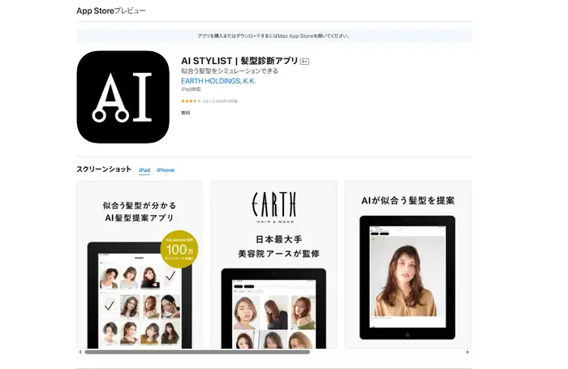Screen dimensions: 568x369
Task: Click the 日本最大手 美容院アースが監修 text
Action: click(278, 247)
